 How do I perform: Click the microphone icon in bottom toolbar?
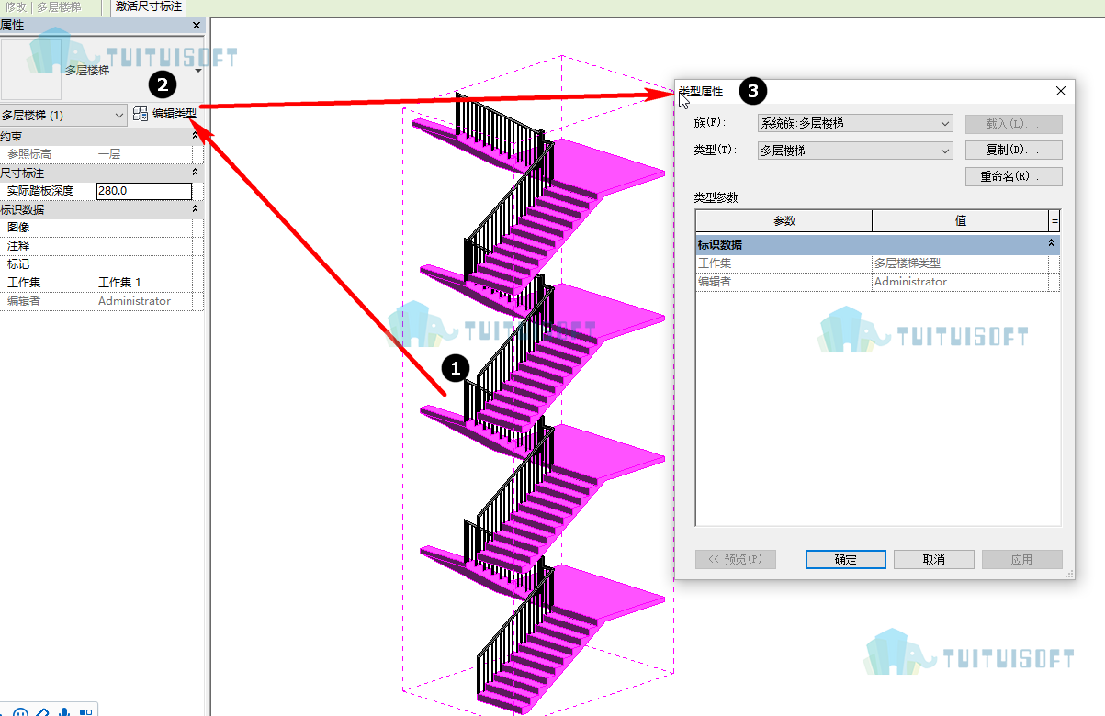[64, 712]
